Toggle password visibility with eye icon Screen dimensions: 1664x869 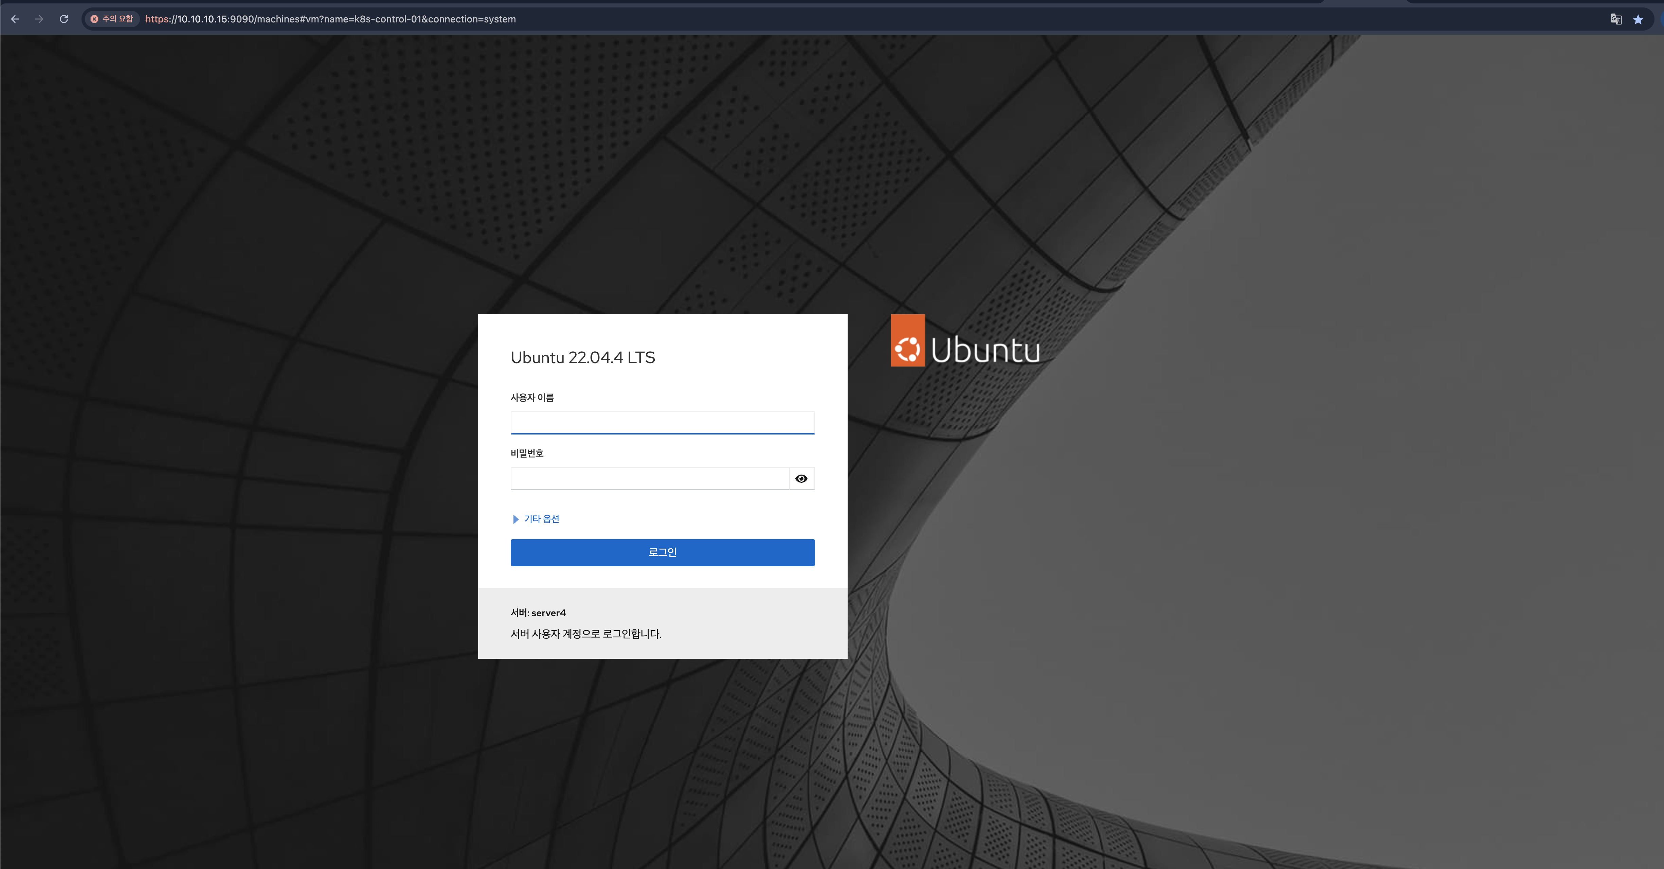801,479
